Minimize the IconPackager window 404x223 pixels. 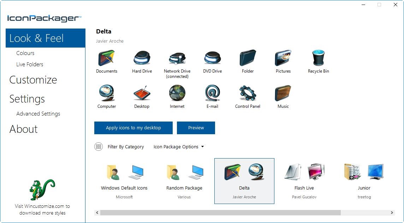pyautogui.click(x=363, y=5)
